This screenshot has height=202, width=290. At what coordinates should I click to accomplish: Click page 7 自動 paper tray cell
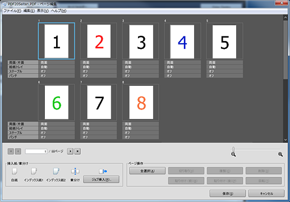(x=99, y=128)
